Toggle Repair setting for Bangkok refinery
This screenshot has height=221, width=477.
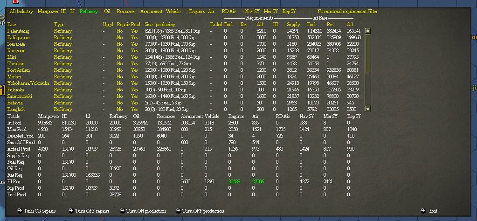[120, 109]
